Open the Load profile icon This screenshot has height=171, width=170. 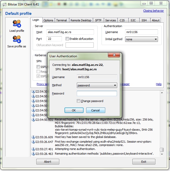pos(17,24)
